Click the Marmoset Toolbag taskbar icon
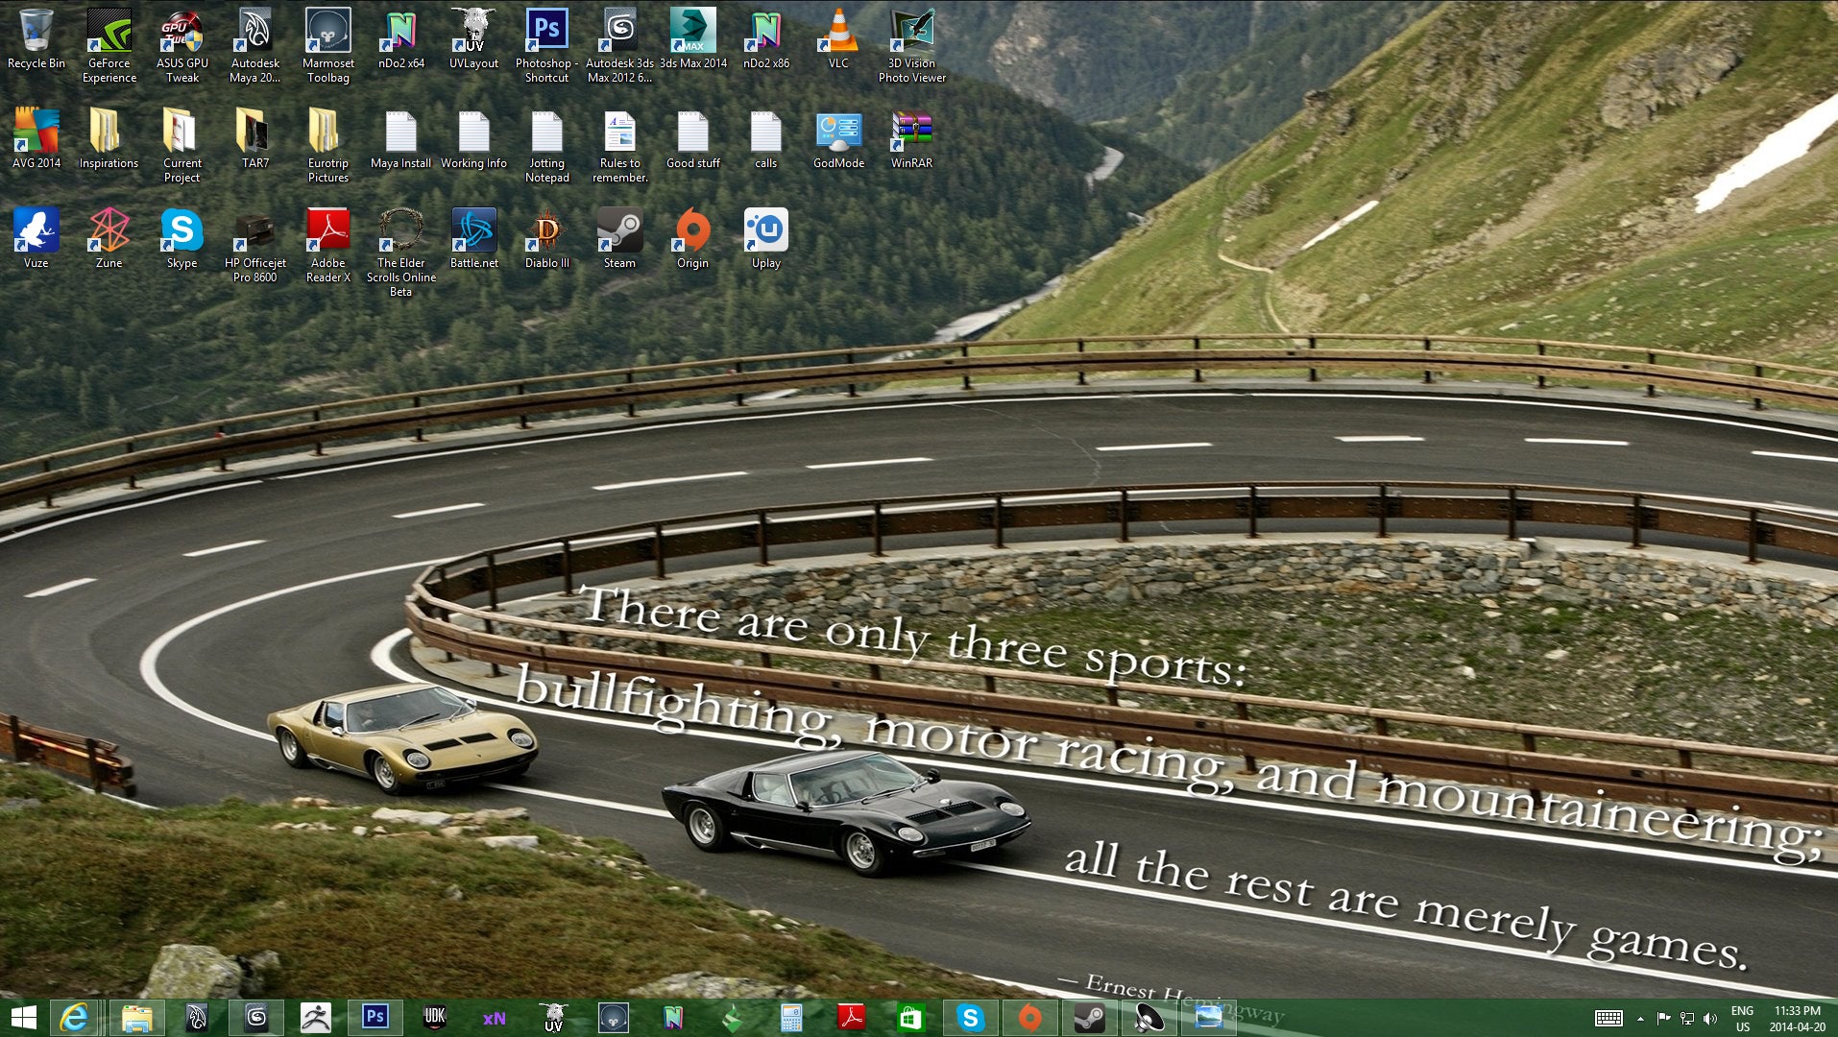1838x1037 pixels. (614, 1018)
